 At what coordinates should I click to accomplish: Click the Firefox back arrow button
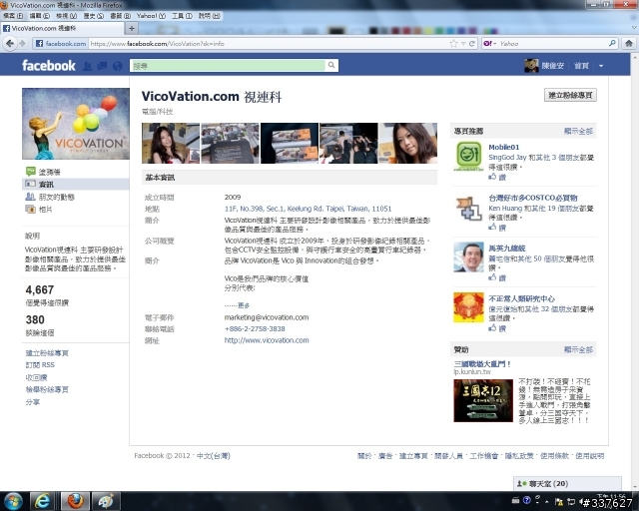10,43
